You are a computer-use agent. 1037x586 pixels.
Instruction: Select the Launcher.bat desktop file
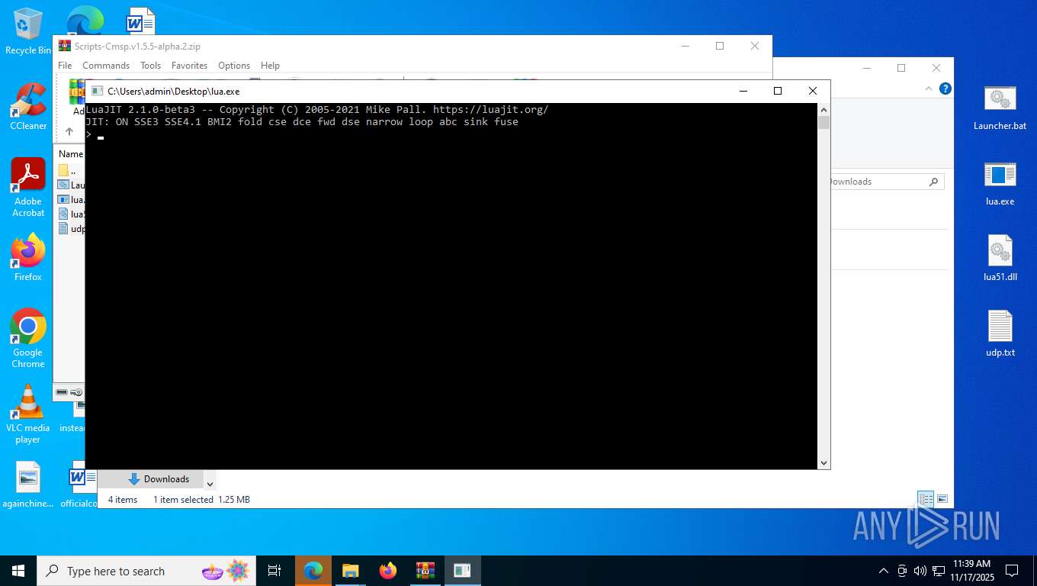pyautogui.click(x=1000, y=108)
